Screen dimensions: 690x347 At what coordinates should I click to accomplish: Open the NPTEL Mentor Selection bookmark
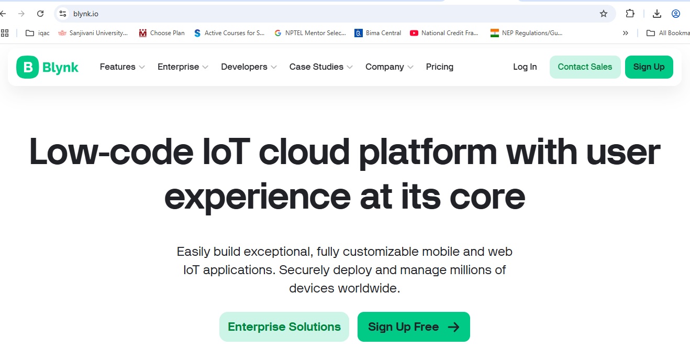[x=310, y=33]
